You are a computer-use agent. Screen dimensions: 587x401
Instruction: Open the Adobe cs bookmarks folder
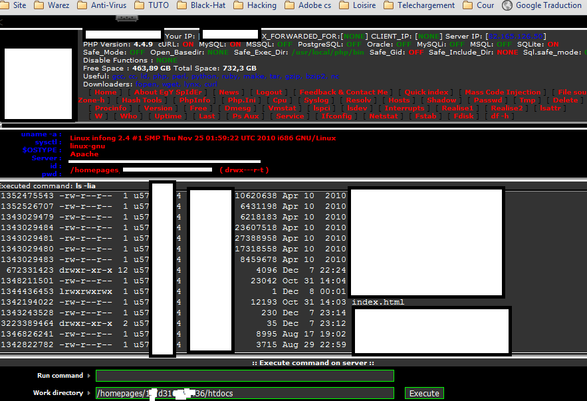click(308, 5)
